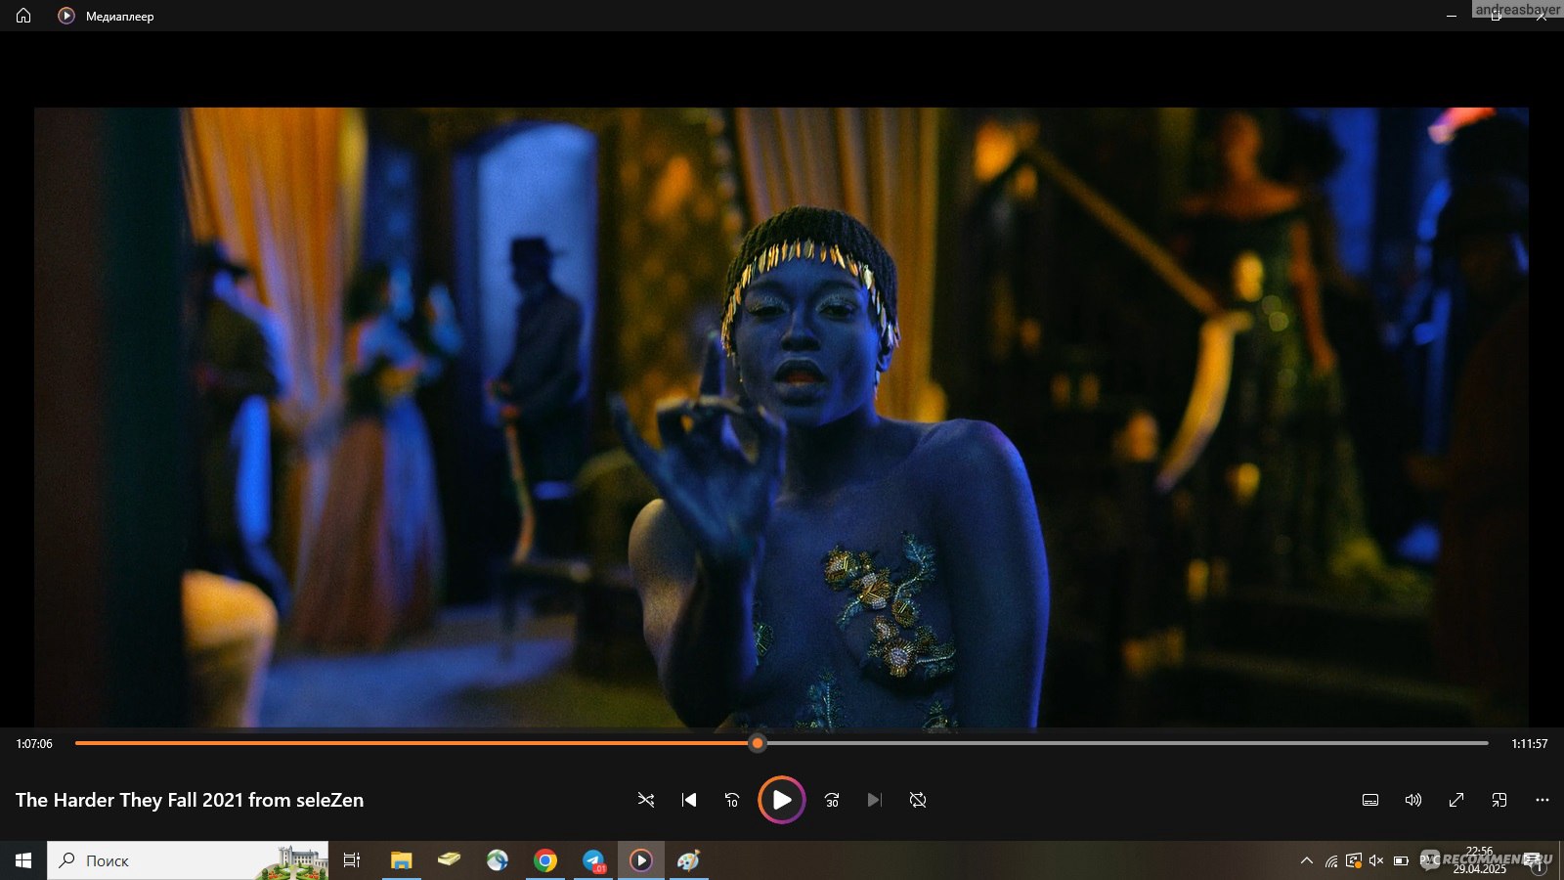Click the media player taskbar icon

click(641, 860)
